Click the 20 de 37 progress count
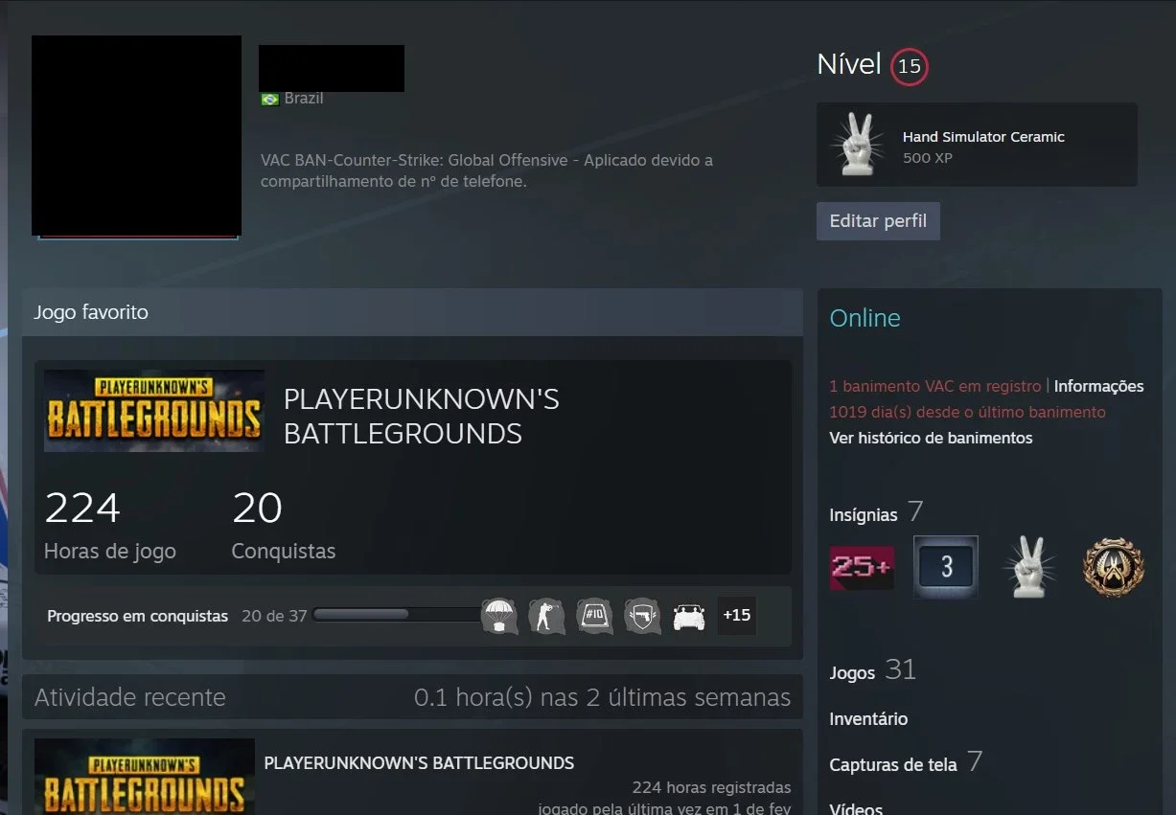This screenshot has height=815, width=1176. pos(274,616)
